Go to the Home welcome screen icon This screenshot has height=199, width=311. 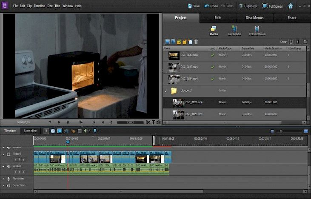(291, 6)
